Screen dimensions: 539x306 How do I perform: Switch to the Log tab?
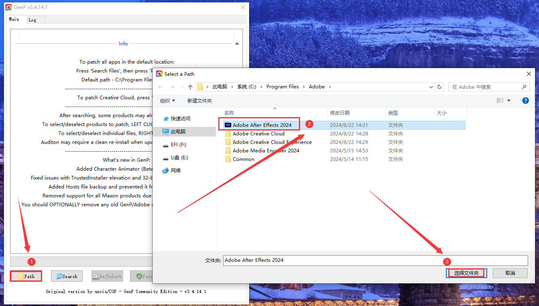32,20
